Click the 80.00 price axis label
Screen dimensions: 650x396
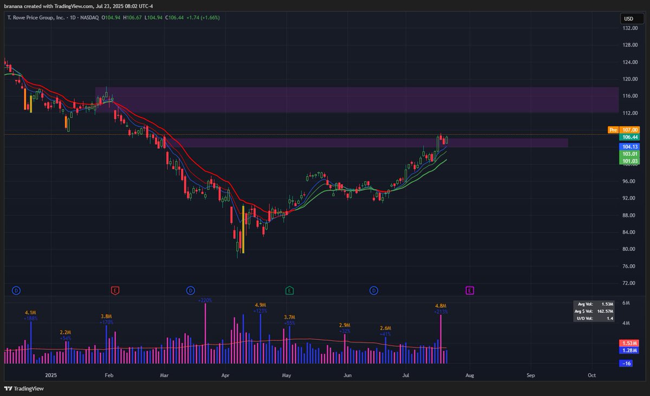pyautogui.click(x=629, y=249)
